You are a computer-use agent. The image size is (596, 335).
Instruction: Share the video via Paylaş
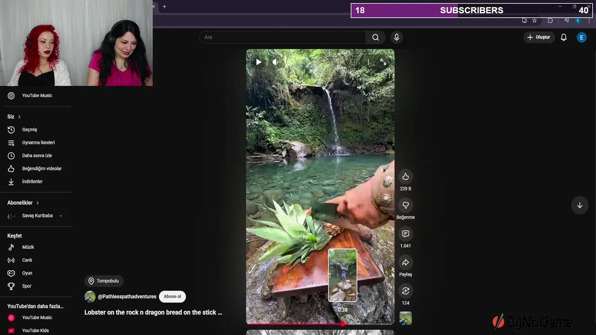(x=406, y=262)
